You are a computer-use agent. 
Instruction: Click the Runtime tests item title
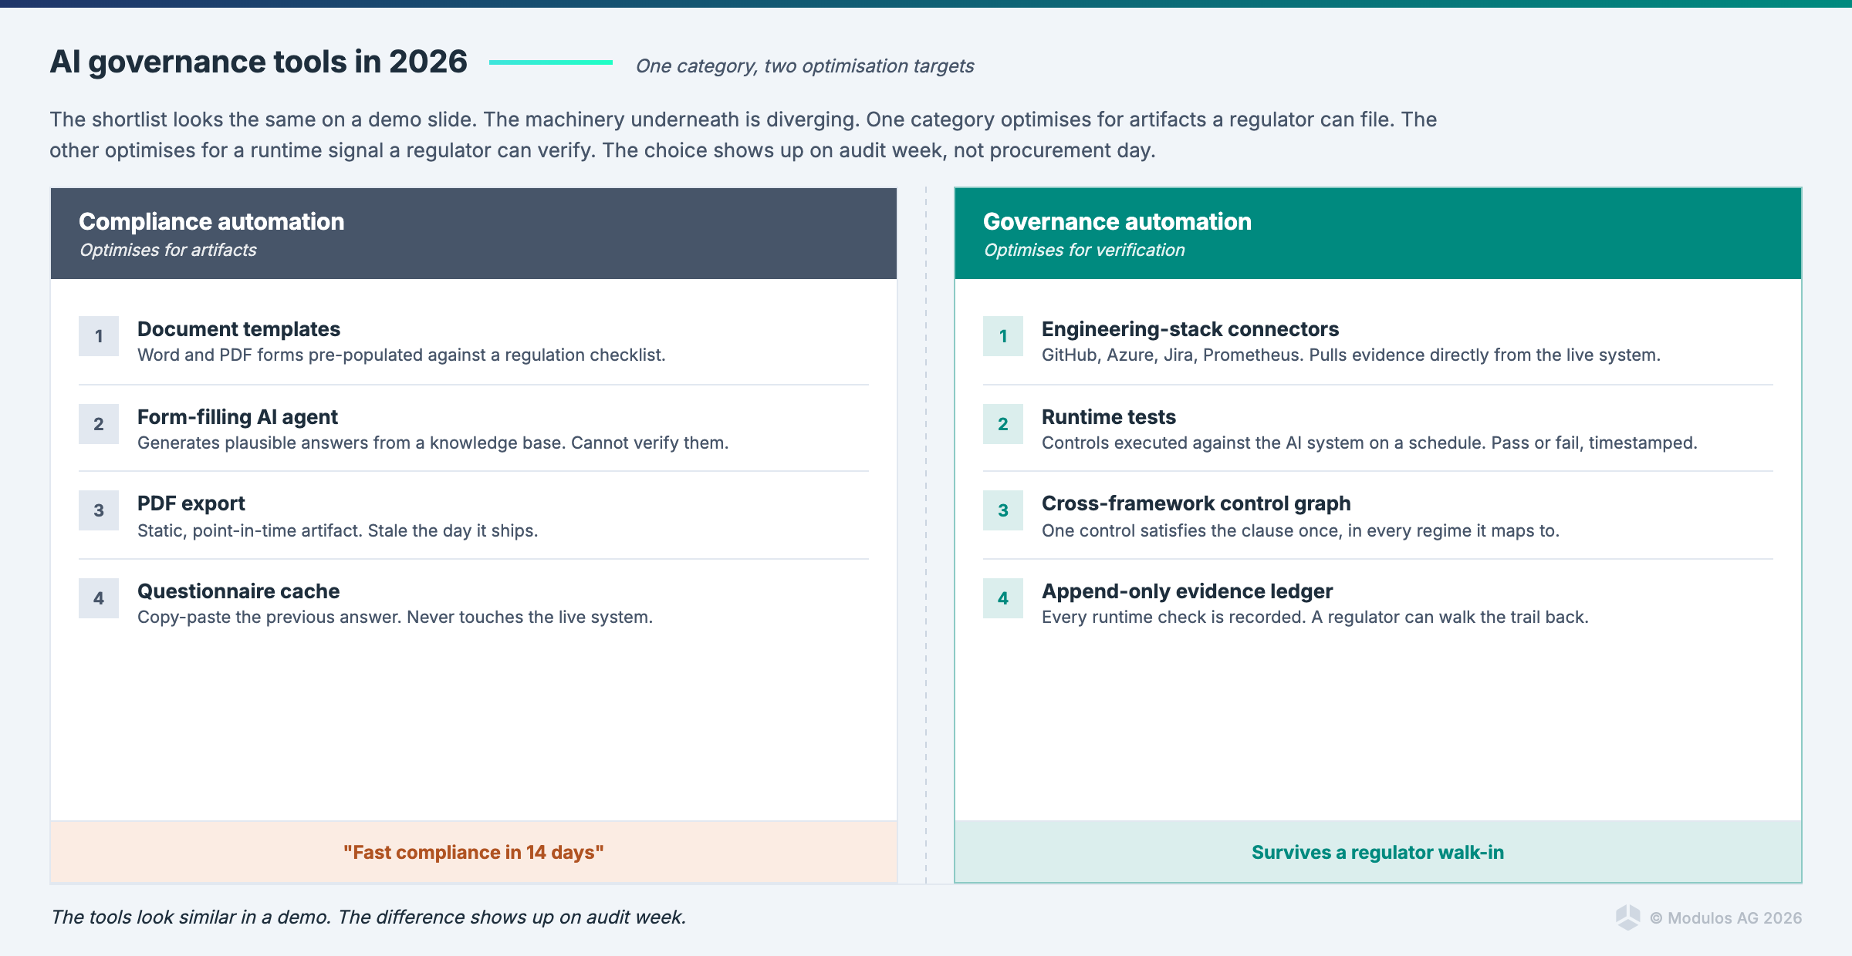pyautogui.click(x=1108, y=417)
